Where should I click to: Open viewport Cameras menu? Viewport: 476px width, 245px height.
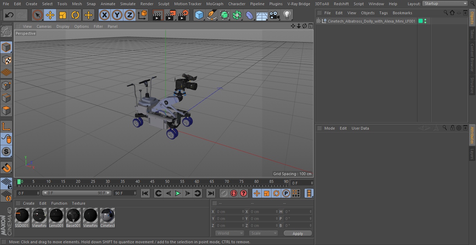pos(44,26)
